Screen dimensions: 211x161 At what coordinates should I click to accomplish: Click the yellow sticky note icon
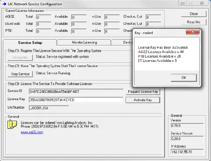pos(12,124)
